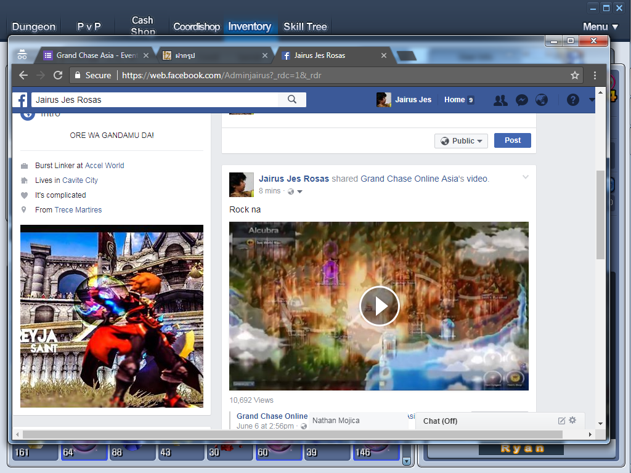Click the blue Post button
This screenshot has height=473, width=631.
coord(512,140)
